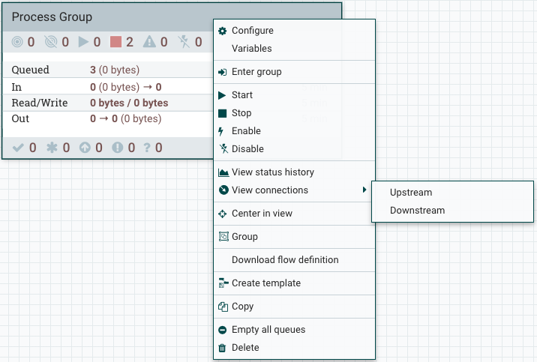Expand the View connections submenu arrow
The height and width of the screenshot is (362, 537).
pyautogui.click(x=364, y=190)
